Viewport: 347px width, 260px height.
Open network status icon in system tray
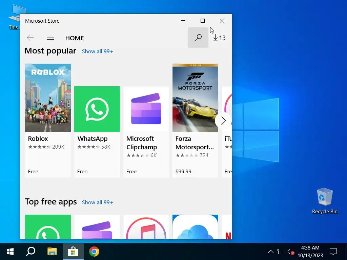coord(281,252)
